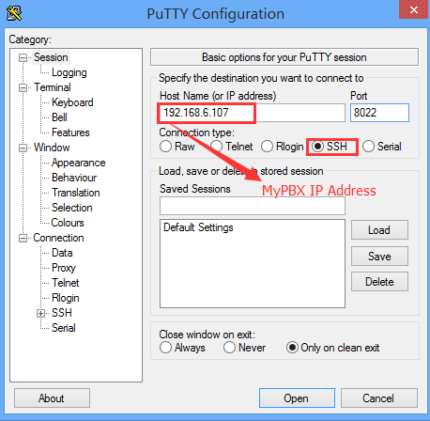The image size is (430, 421).
Task: Open the Logging category
Action: 69,72
